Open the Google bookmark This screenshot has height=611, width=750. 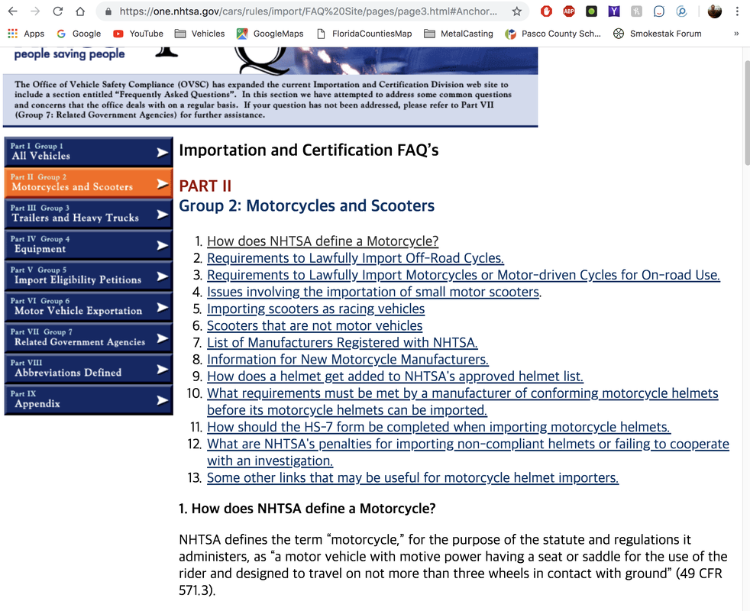tap(79, 34)
